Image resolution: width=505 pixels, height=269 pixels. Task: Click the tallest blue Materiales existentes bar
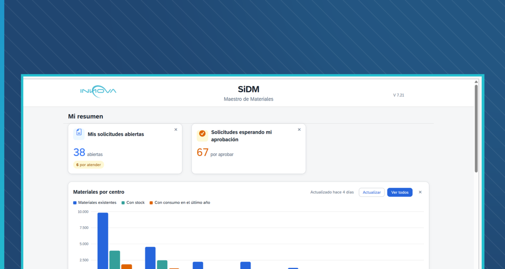pyautogui.click(x=103, y=241)
